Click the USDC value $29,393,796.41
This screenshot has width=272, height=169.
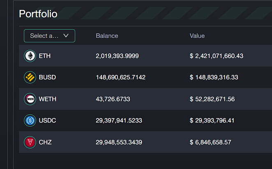pyautogui.click(x=212, y=120)
